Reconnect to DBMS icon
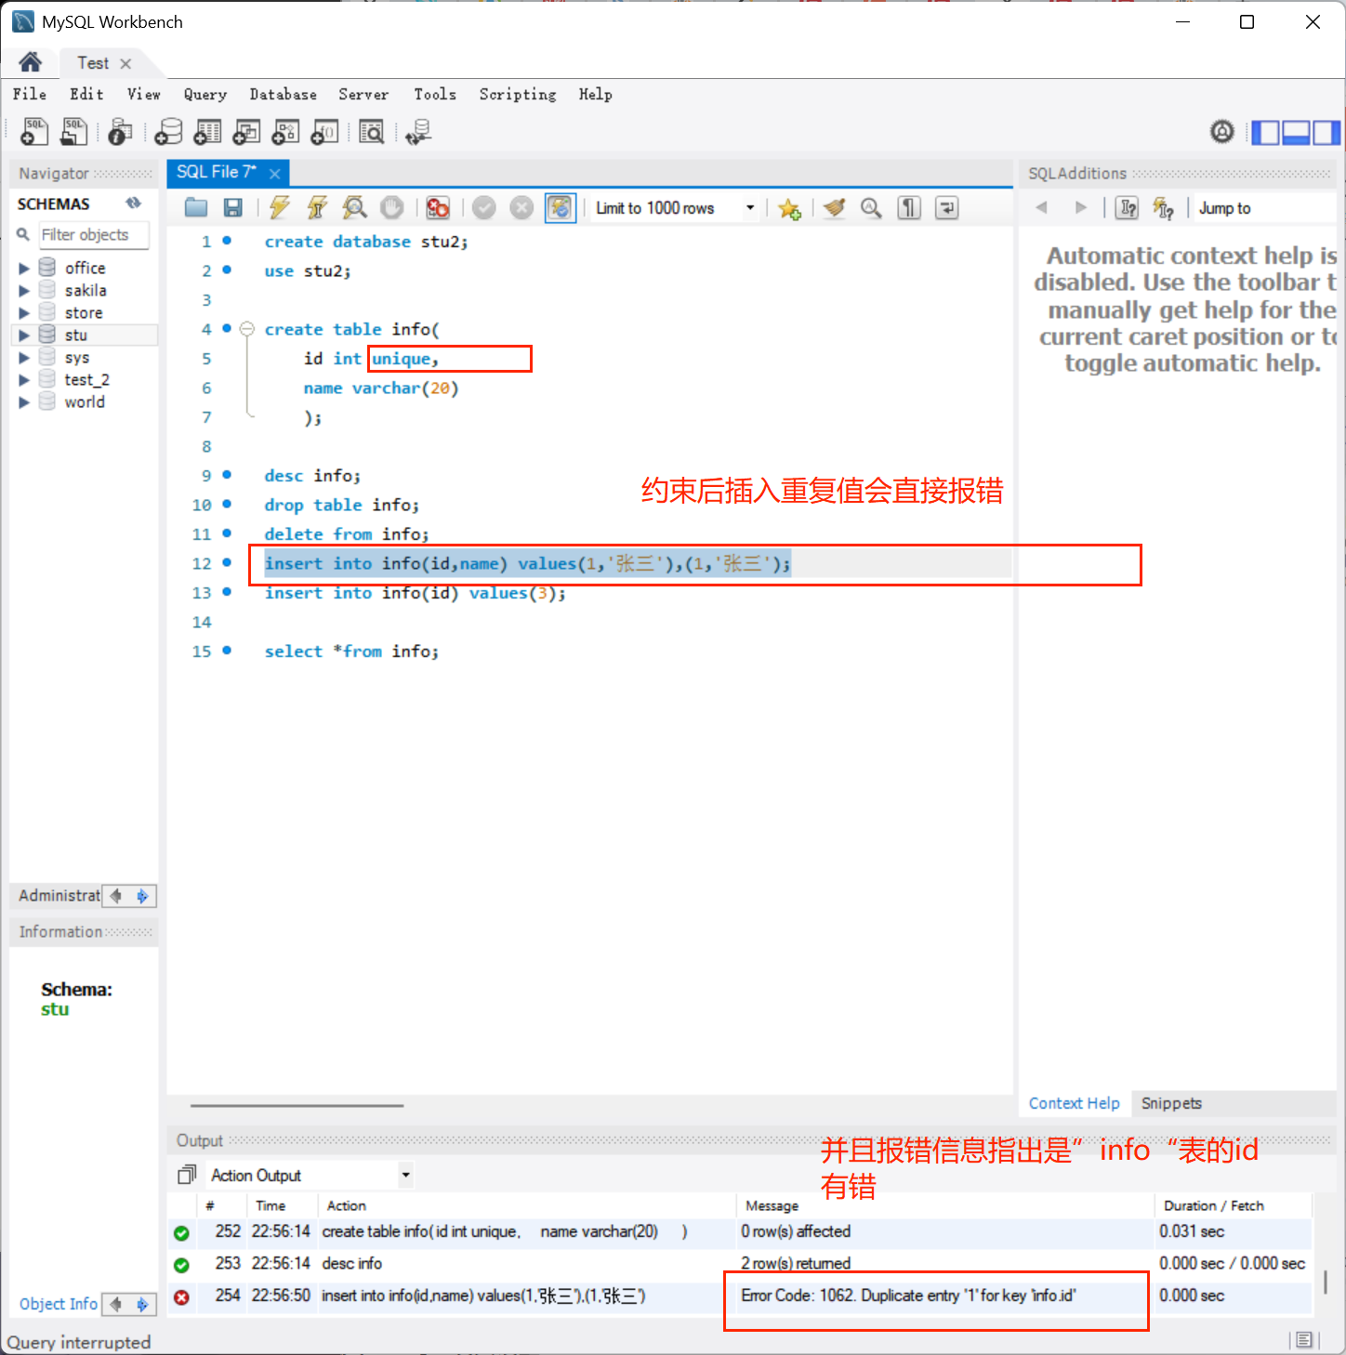Image resolution: width=1346 pixels, height=1355 pixels. [x=418, y=132]
